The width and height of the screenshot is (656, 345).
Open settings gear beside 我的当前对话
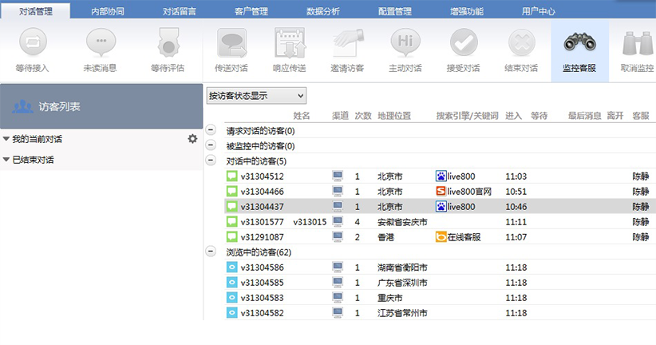(x=192, y=139)
